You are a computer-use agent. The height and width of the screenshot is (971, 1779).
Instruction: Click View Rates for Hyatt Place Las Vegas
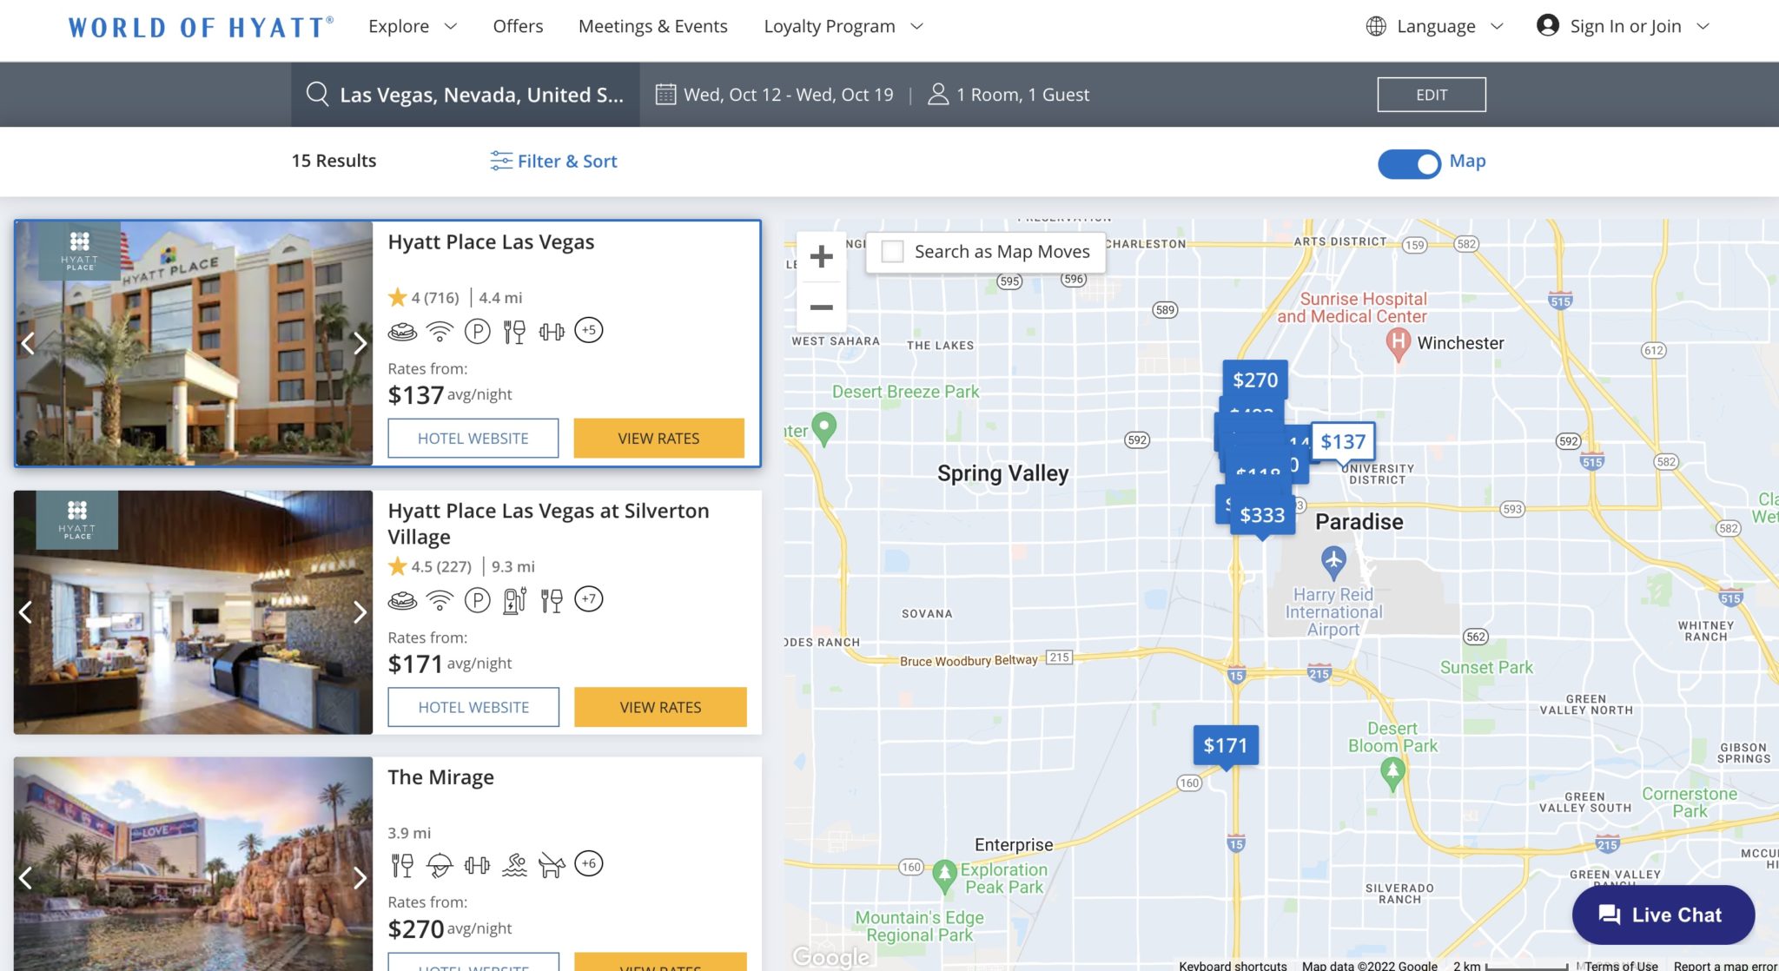click(658, 438)
